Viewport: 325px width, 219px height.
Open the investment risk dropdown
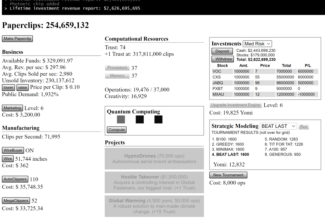pyautogui.click(x=257, y=44)
